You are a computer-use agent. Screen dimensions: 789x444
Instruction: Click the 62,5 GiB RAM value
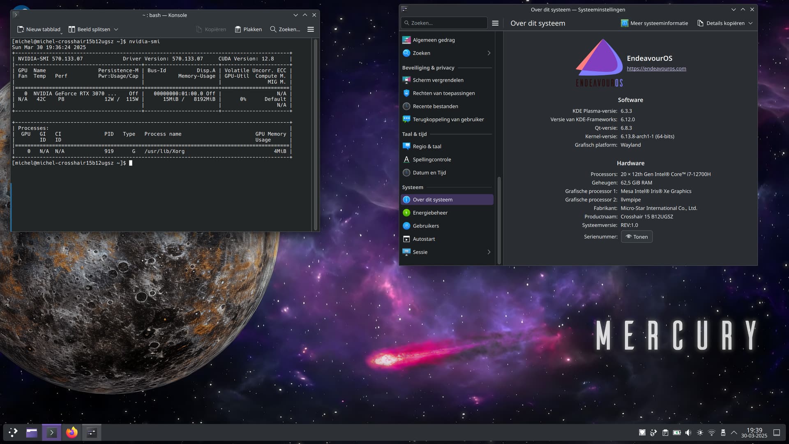[636, 183]
